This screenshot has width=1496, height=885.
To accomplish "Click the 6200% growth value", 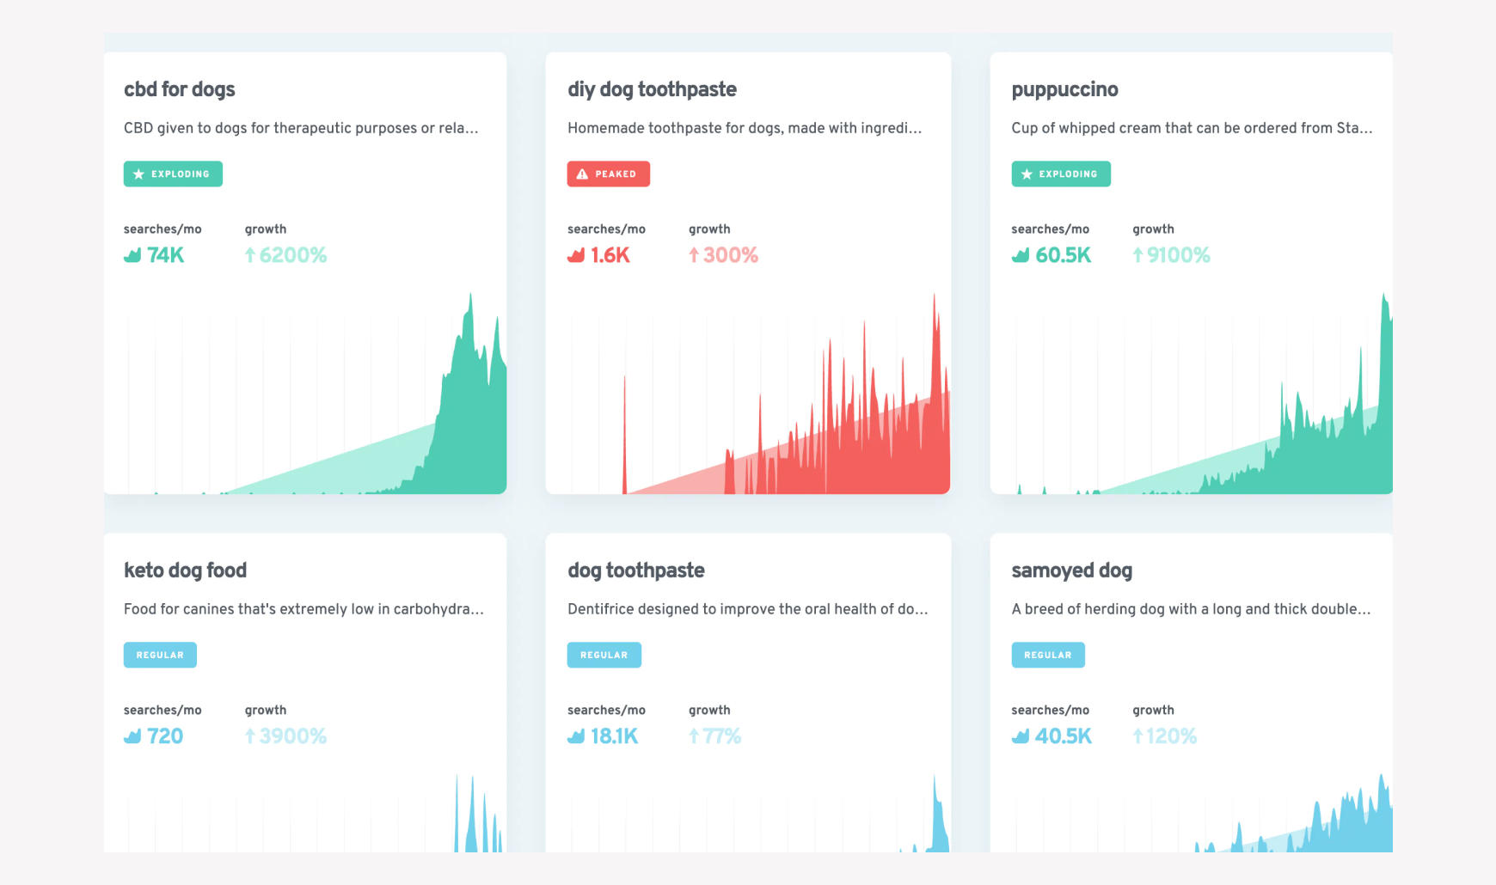I will click(x=293, y=255).
